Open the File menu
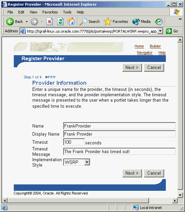This screenshot has height=212, width=185. click(10, 12)
